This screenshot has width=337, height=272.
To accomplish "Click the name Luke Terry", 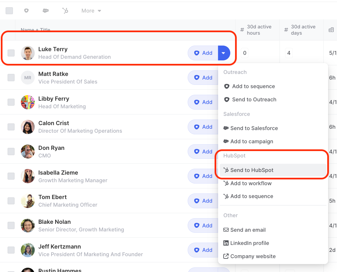I will 53,49.
